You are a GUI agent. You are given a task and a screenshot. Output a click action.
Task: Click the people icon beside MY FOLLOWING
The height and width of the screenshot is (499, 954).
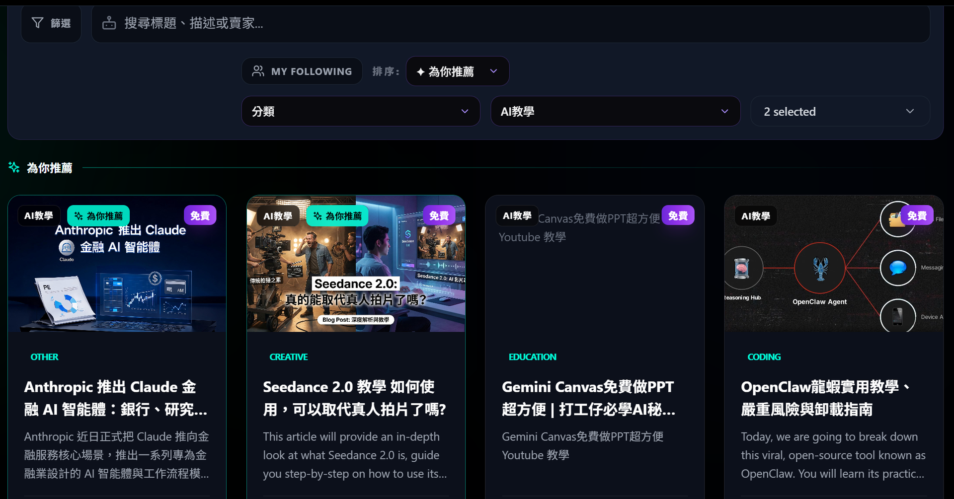(x=258, y=71)
